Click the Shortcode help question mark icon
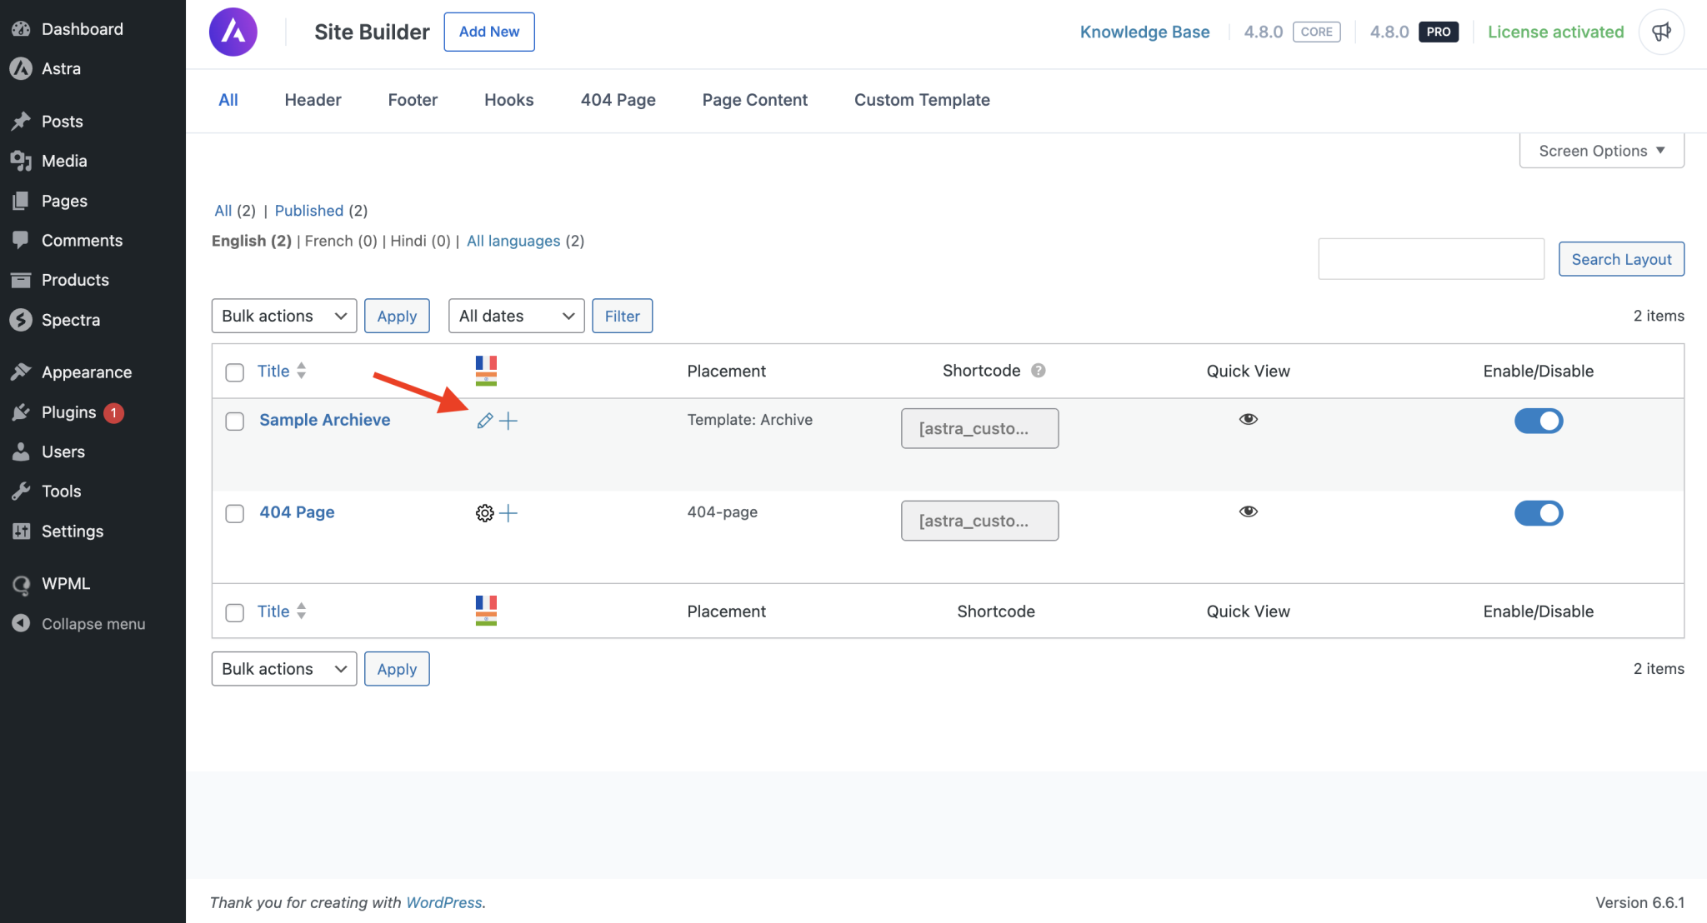The image size is (1707, 923). [1038, 371]
